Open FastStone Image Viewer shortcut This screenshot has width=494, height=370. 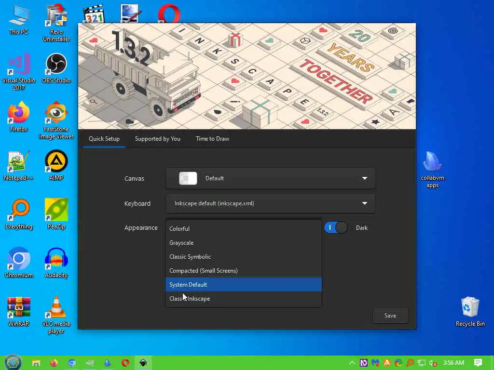pyautogui.click(x=56, y=120)
